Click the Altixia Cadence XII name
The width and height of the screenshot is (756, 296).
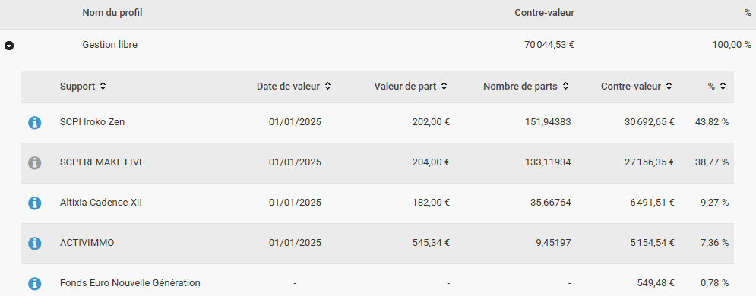point(101,203)
